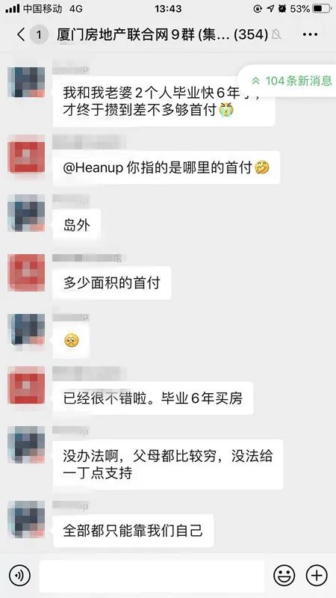The image size is (336, 598).
Task: Tap the voice message icon
Action: (19, 575)
